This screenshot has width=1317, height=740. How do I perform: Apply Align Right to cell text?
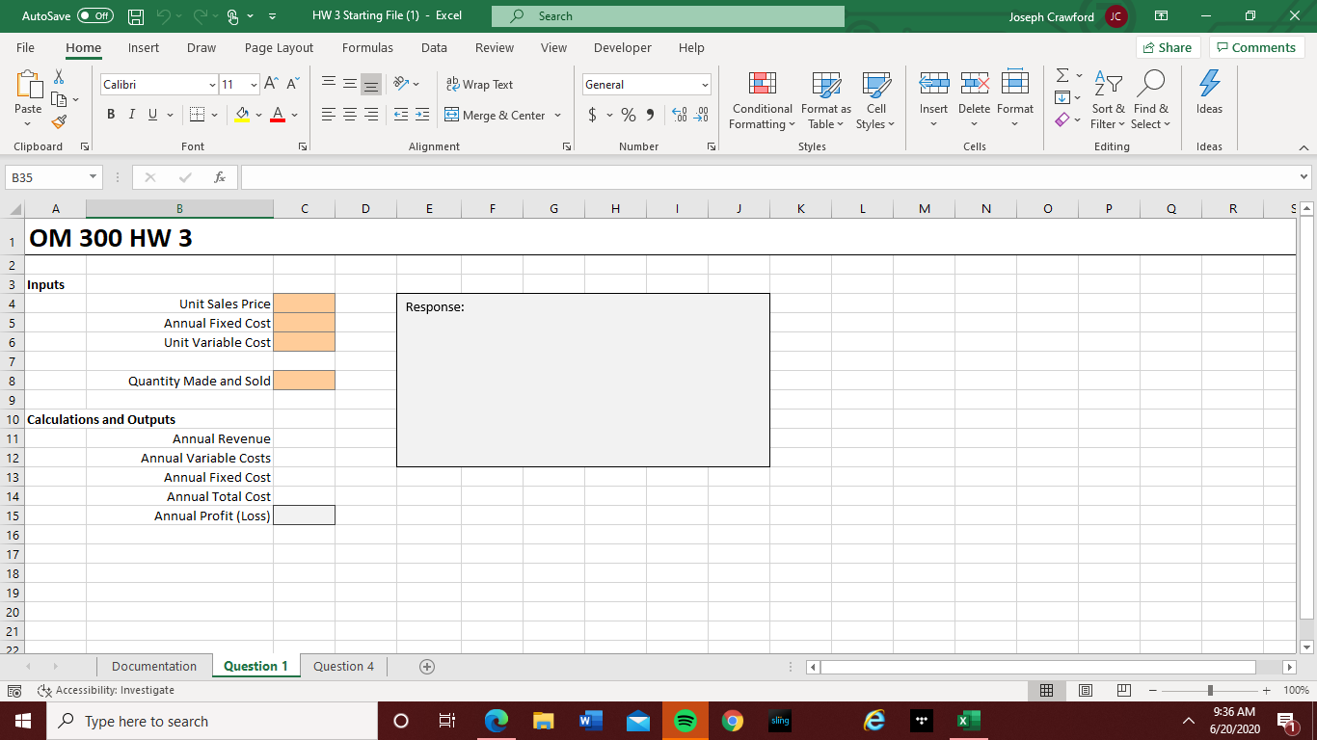coord(370,115)
